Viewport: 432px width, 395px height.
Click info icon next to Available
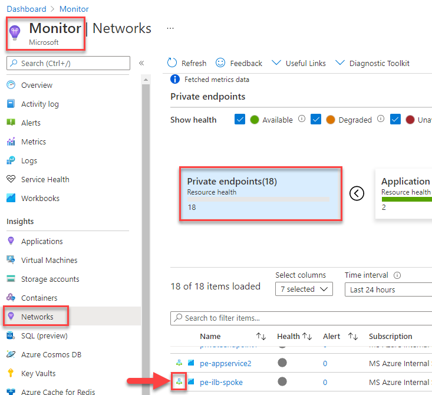coord(302,119)
